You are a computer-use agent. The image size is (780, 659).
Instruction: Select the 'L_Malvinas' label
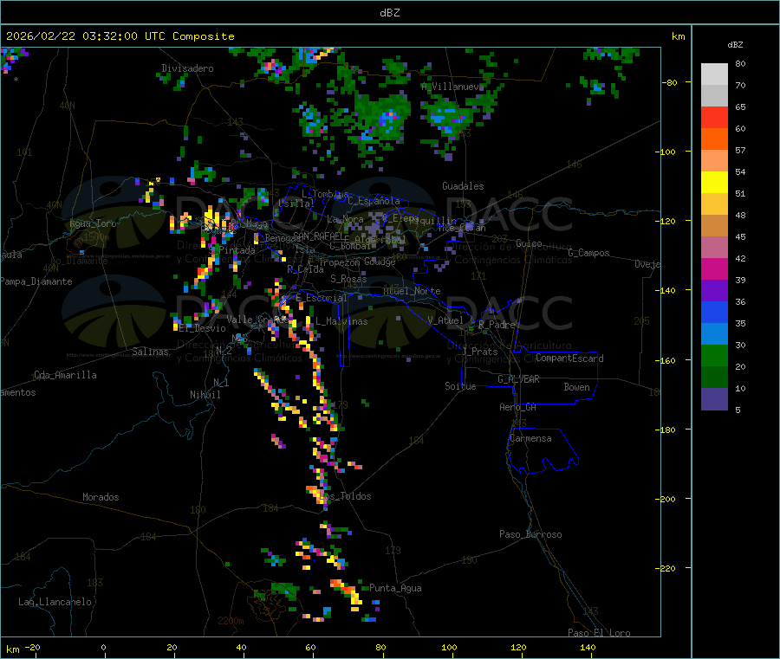pos(341,321)
